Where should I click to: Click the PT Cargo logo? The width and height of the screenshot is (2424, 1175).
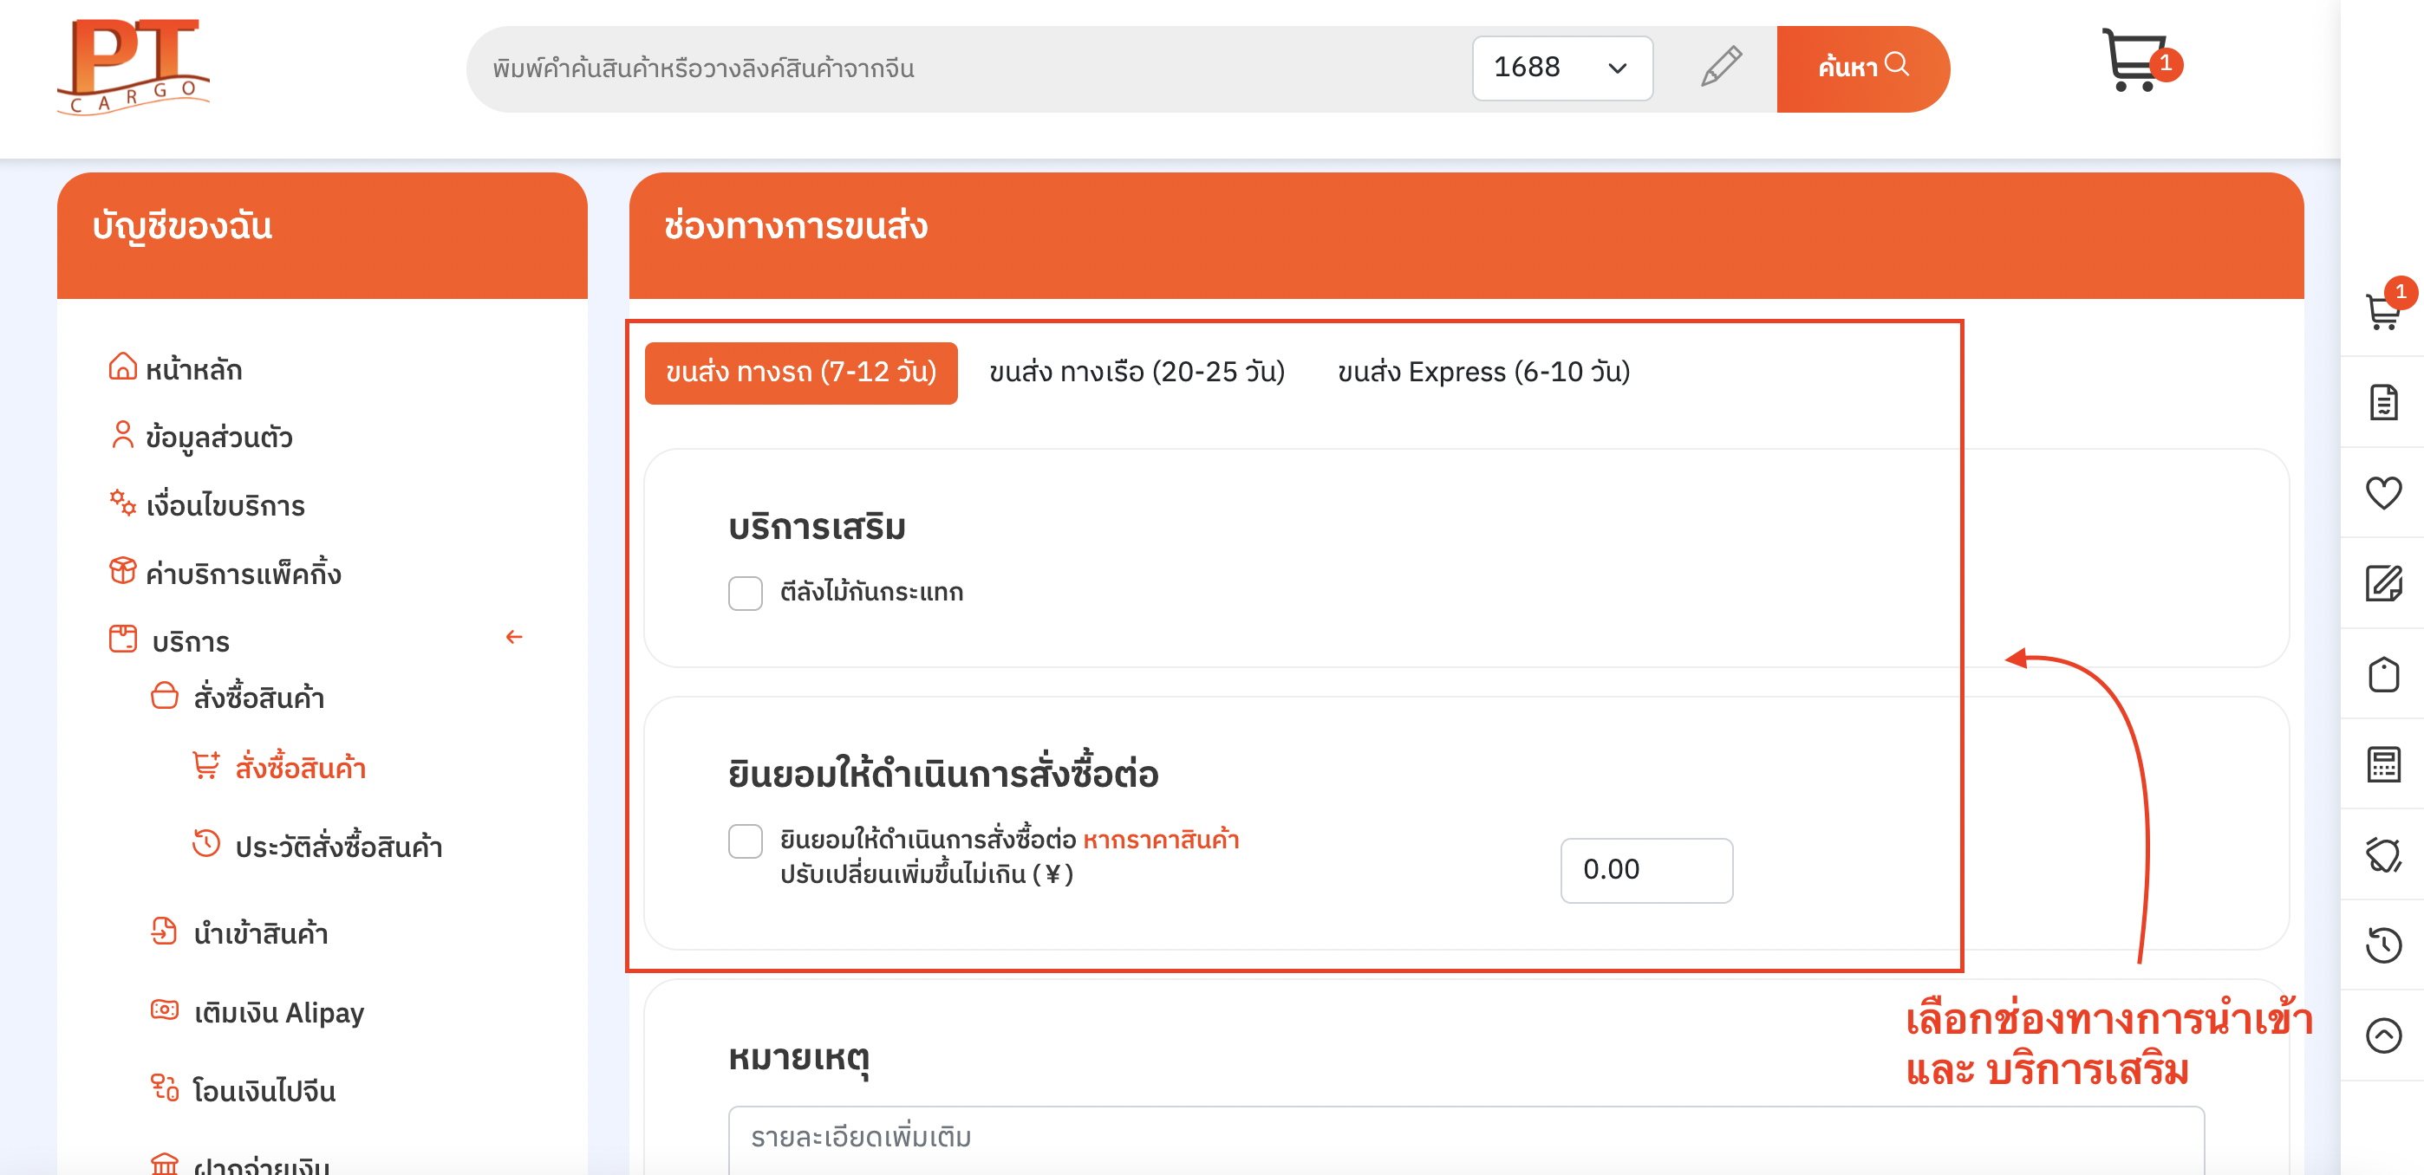134,66
